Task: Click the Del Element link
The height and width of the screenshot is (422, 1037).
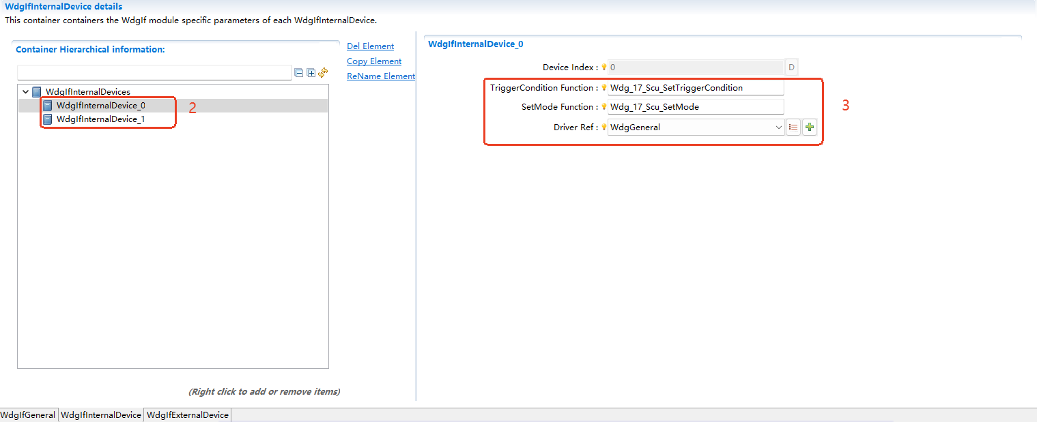Action: point(370,46)
